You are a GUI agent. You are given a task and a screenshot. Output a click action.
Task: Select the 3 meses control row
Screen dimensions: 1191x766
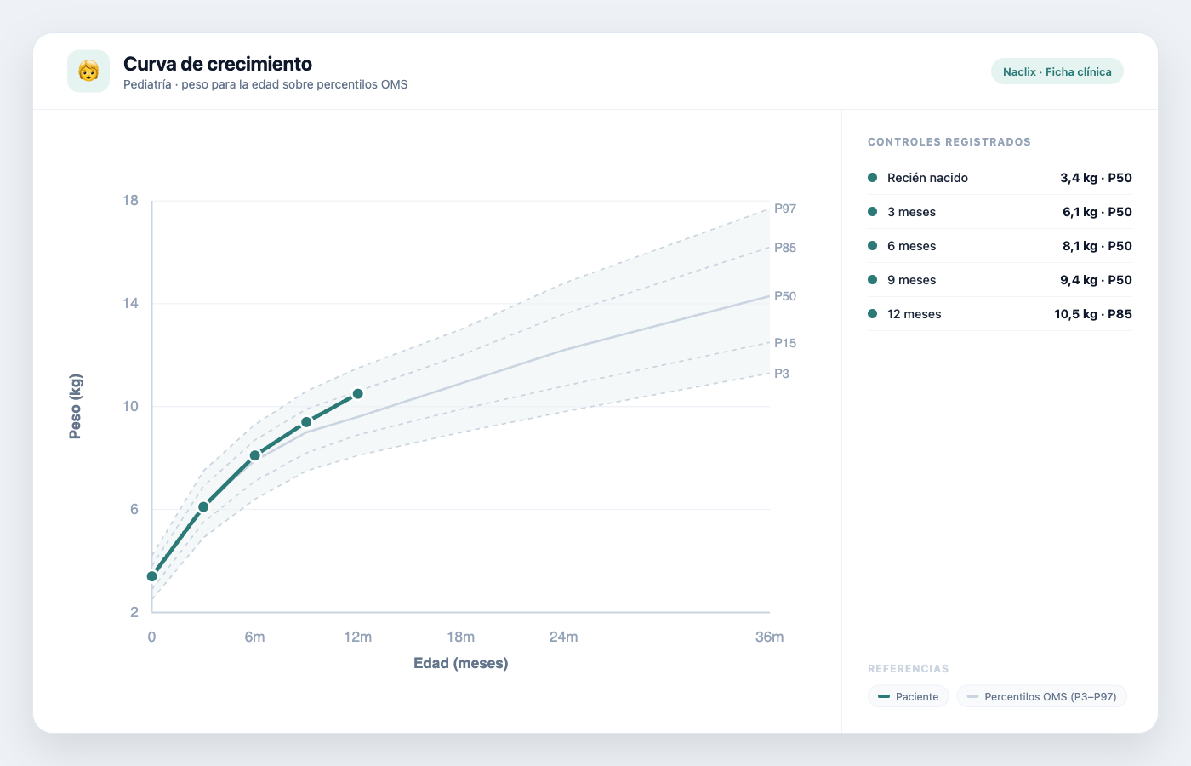1000,212
